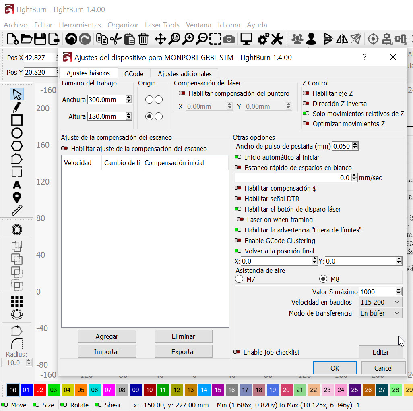Delete selection with the trash icon
The height and width of the screenshot is (411, 413).
point(143,39)
